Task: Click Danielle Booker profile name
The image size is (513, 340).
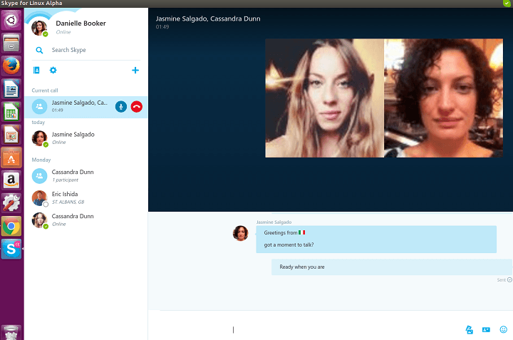Action: pos(81,24)
